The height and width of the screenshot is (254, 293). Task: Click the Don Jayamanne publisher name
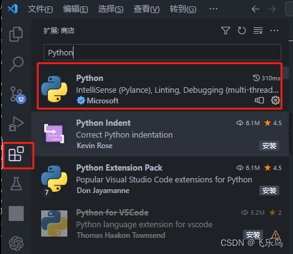103,190
